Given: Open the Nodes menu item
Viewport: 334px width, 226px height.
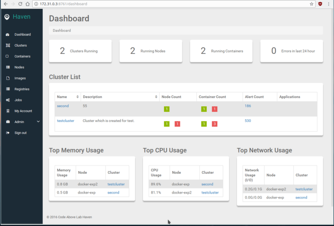Looking at the screenshot, I should [19, 67].
